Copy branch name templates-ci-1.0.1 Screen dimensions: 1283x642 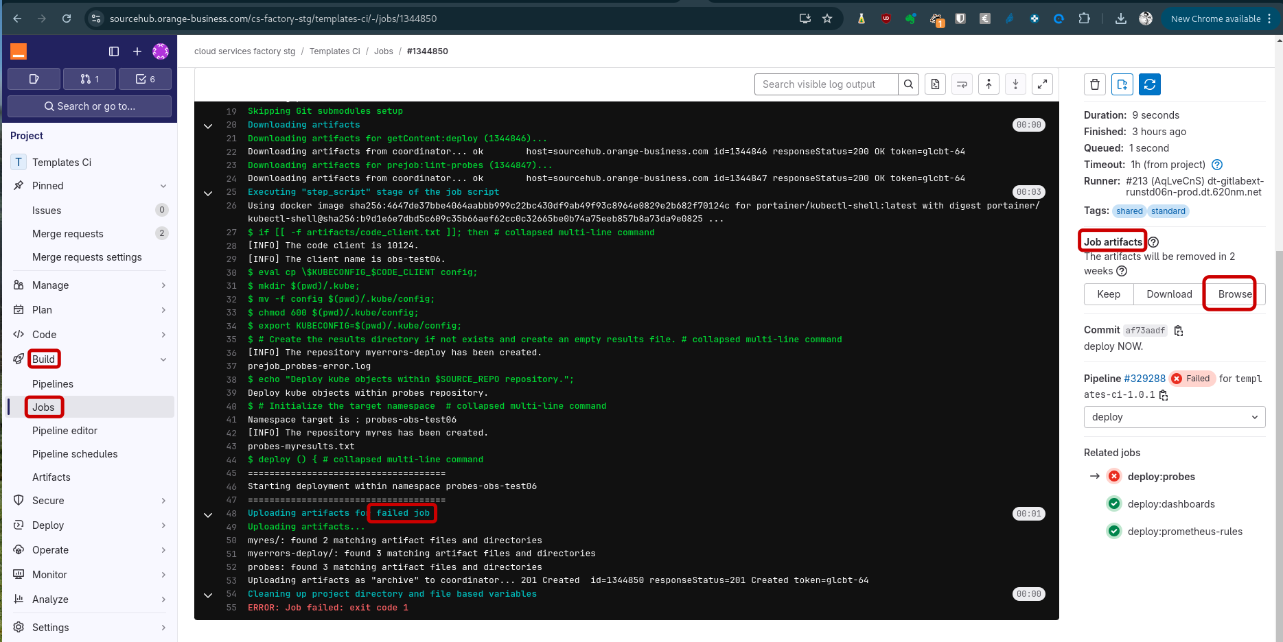point(1164,395)
